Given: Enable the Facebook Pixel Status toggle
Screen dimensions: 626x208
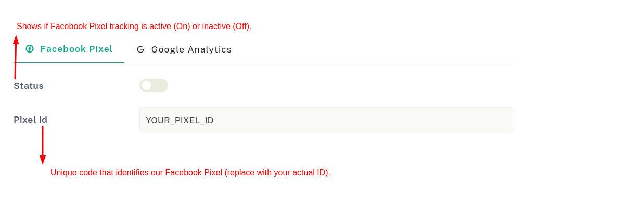Looking at the screenshot, I should click(154, 85).
